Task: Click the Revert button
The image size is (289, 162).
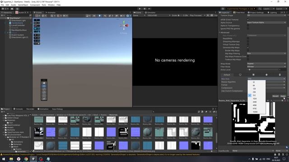Action: click(x=275, y=96)
